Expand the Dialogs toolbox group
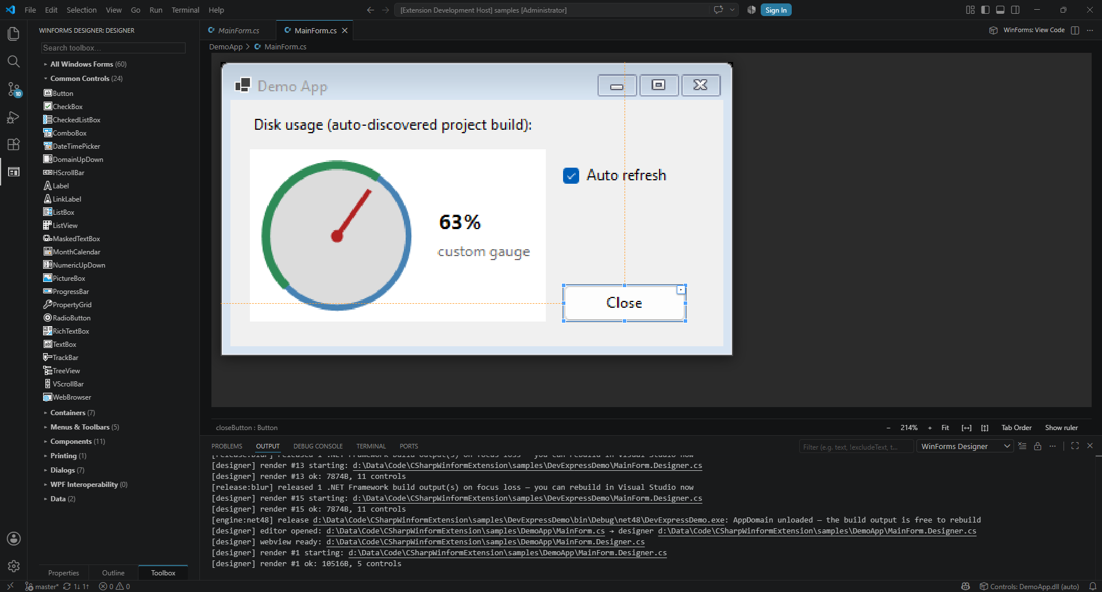The image size is (1102, 592). (67, 470)
